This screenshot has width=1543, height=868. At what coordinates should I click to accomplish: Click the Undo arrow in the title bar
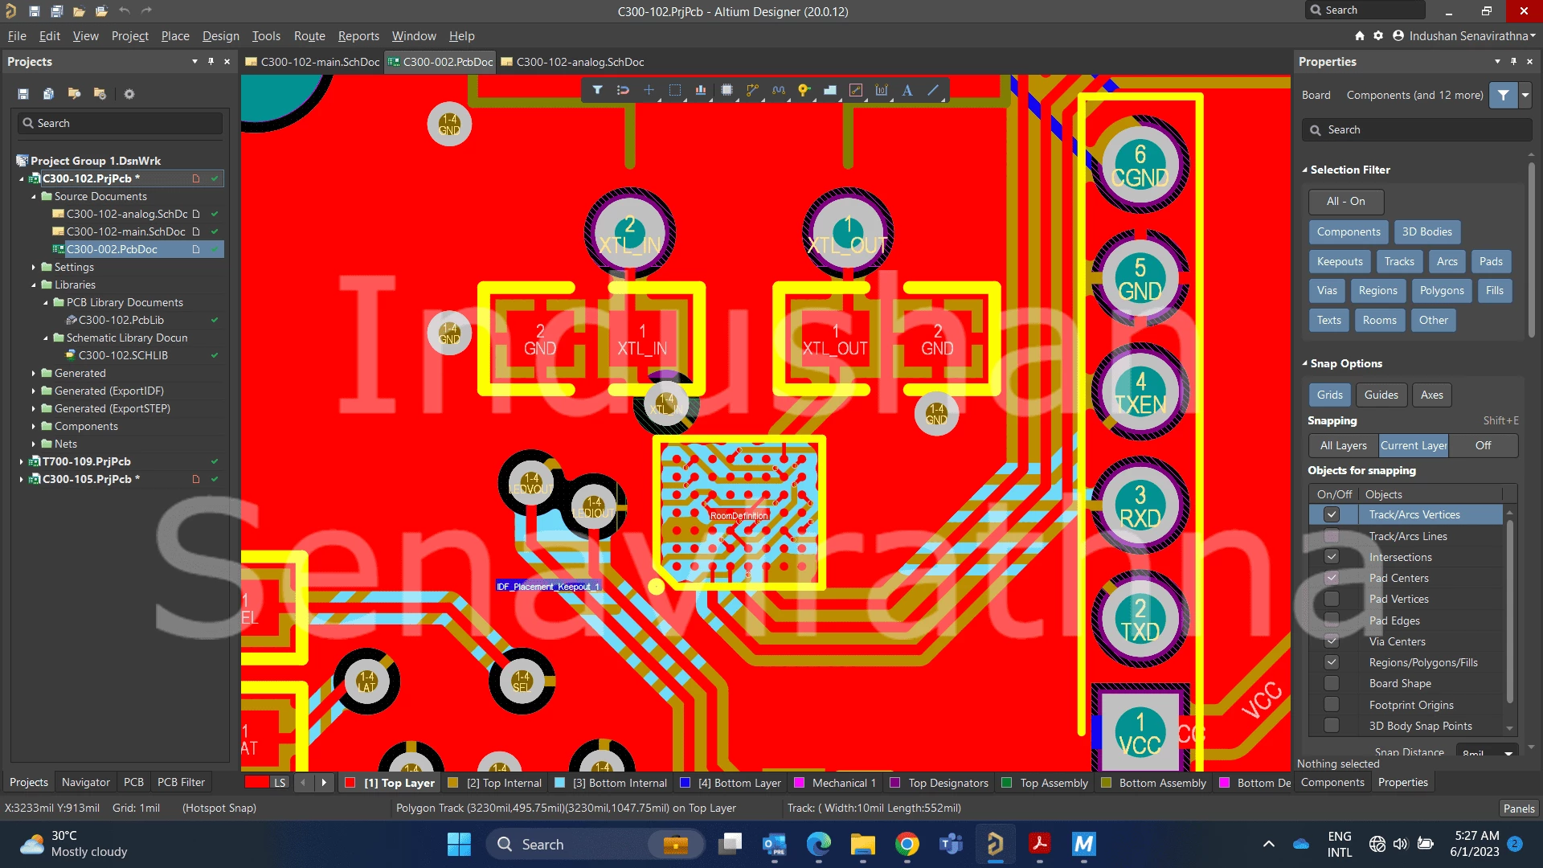[124, 11]
